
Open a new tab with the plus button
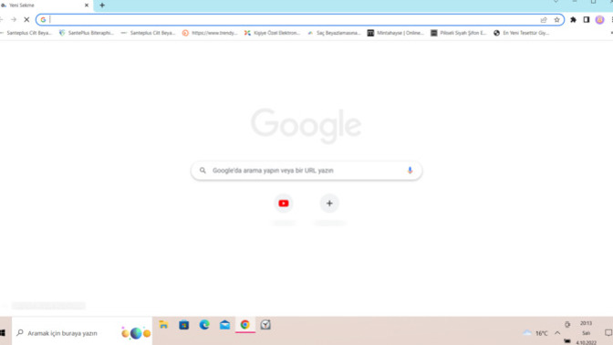(x=102, y=5)
